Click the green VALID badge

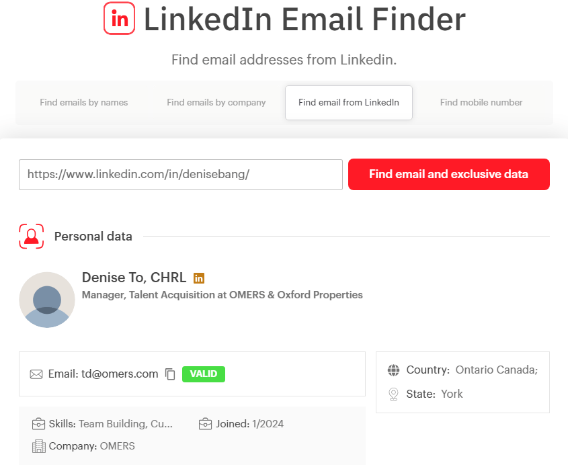pos(204,374)
